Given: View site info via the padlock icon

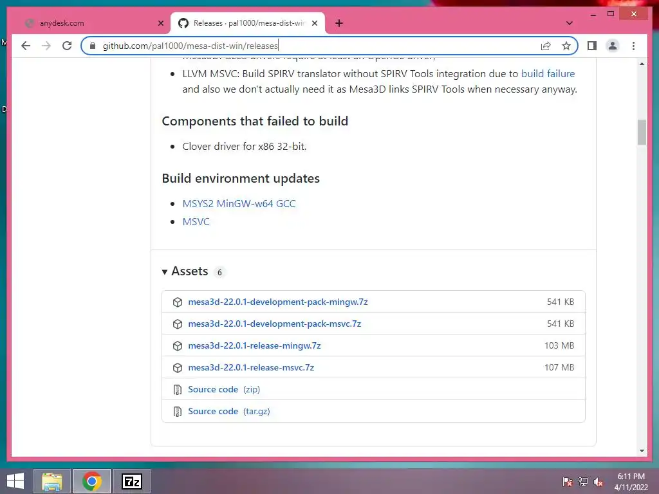Looking at the screenshot, I should 93,46.
